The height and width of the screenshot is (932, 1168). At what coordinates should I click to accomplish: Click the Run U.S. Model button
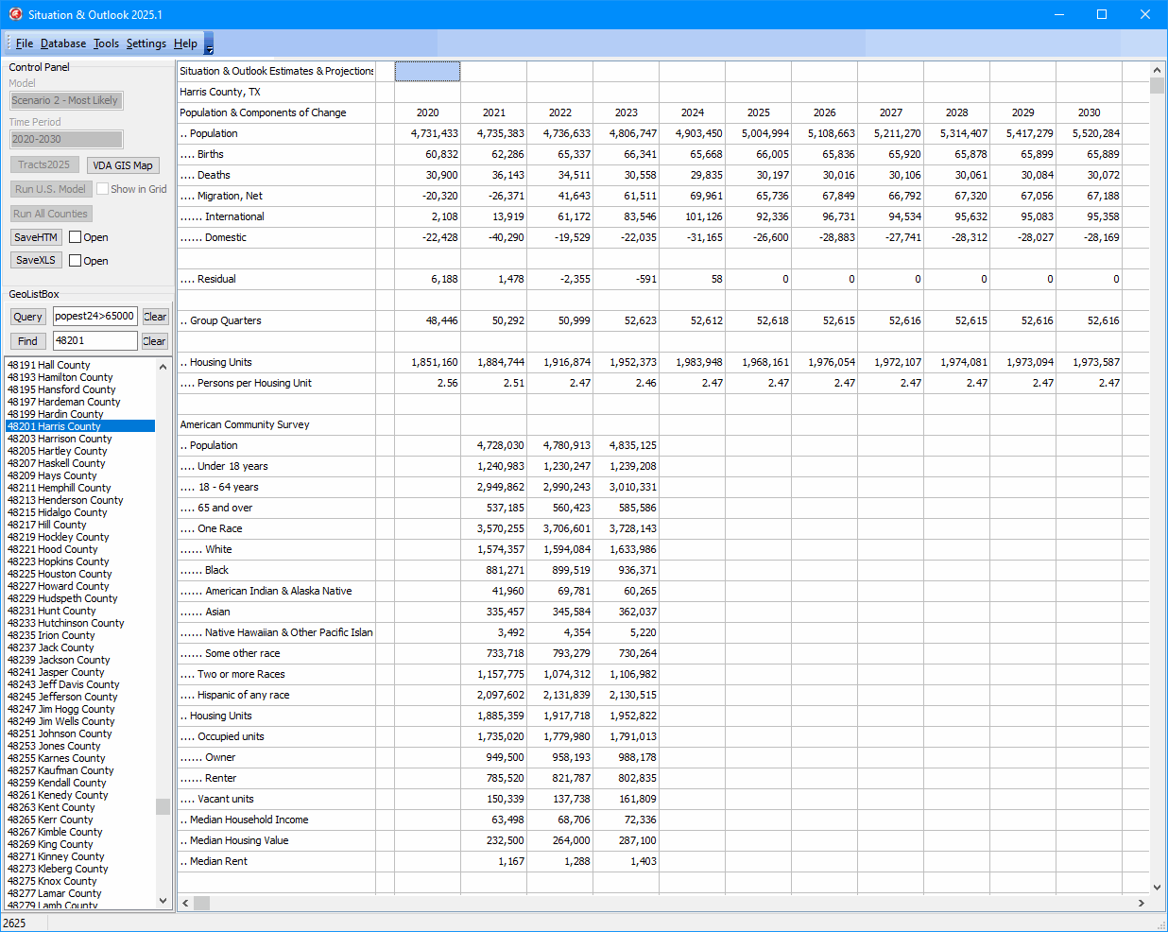point(50,189)
